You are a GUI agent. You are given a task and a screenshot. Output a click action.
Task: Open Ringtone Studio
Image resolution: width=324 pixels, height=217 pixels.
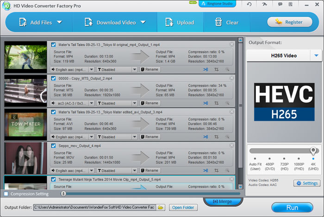coord(217,4)
